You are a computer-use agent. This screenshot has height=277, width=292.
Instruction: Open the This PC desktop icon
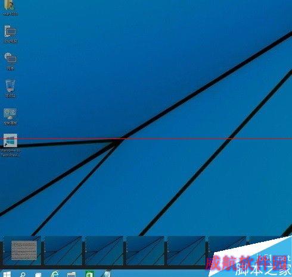[x=10, y=34]
